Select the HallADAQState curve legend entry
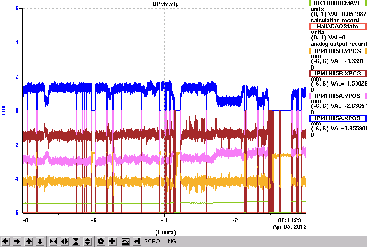Screen dimensions: 367x247 (338, 27)
